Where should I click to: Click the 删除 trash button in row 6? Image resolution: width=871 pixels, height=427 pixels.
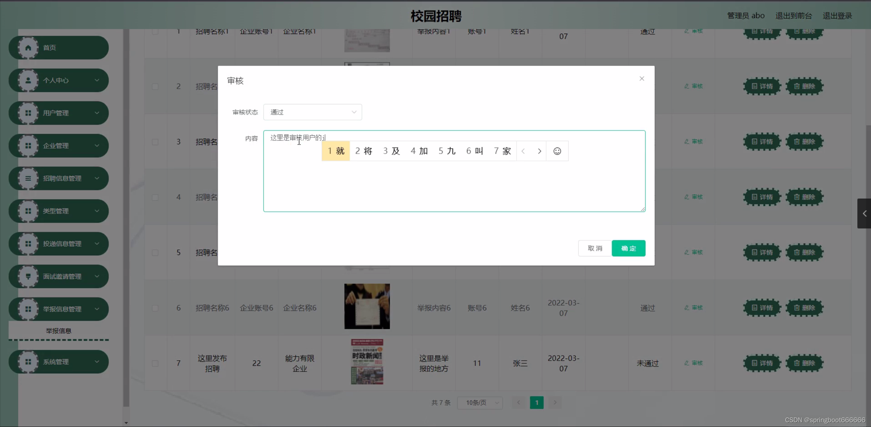(x=804, y=308)
